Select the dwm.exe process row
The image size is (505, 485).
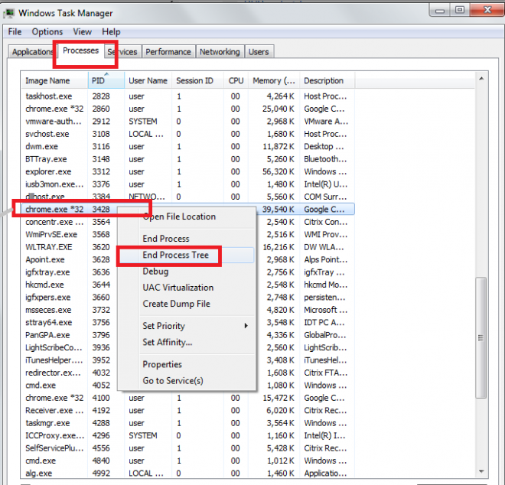point(188,147)
